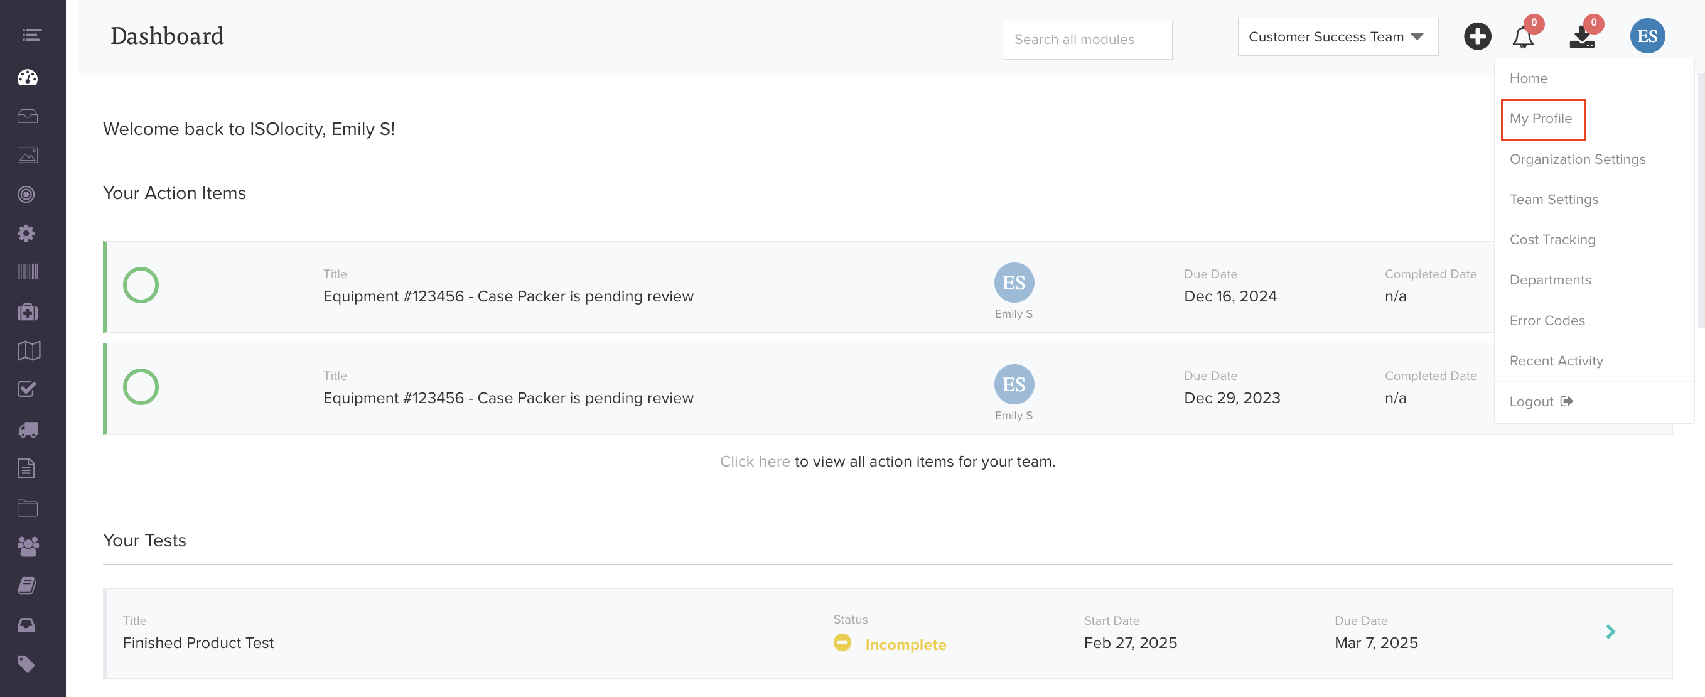Image resolution: width=1705 pixels, height=697 pixels.
Task: Click the hamburger menu icon in sidebar
Action: point(31,35)
